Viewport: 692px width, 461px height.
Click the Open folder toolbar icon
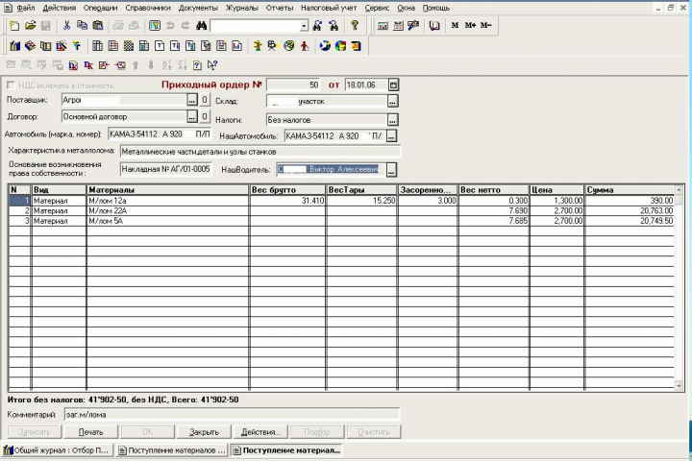(x=30, y=26)
